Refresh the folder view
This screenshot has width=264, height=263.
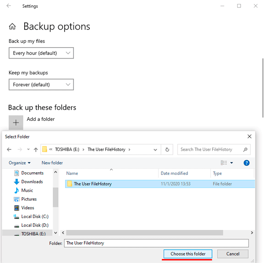coord(167,149)
